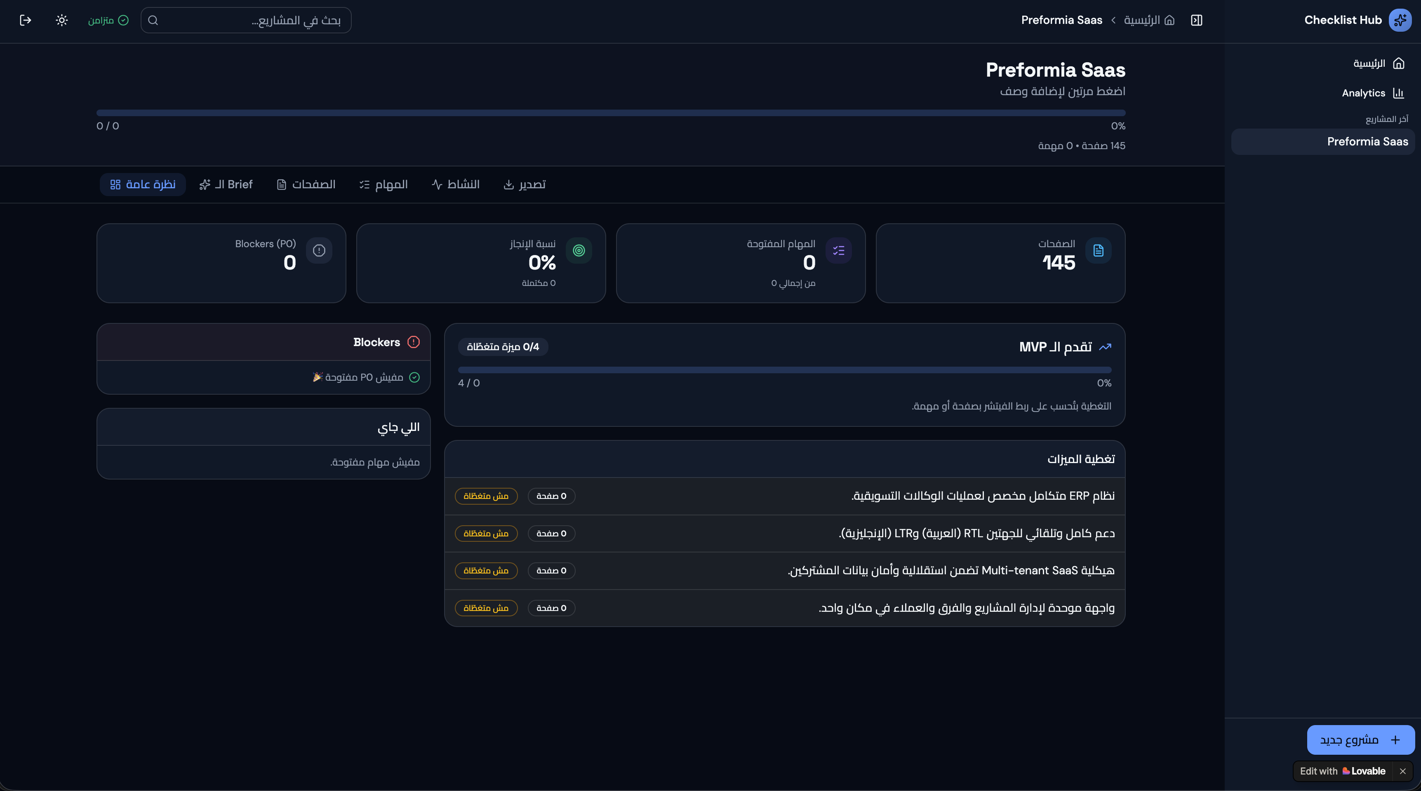Screen dimensions: 1421x791
Task: Click the plus icon on new project button
Action: 1395,740
